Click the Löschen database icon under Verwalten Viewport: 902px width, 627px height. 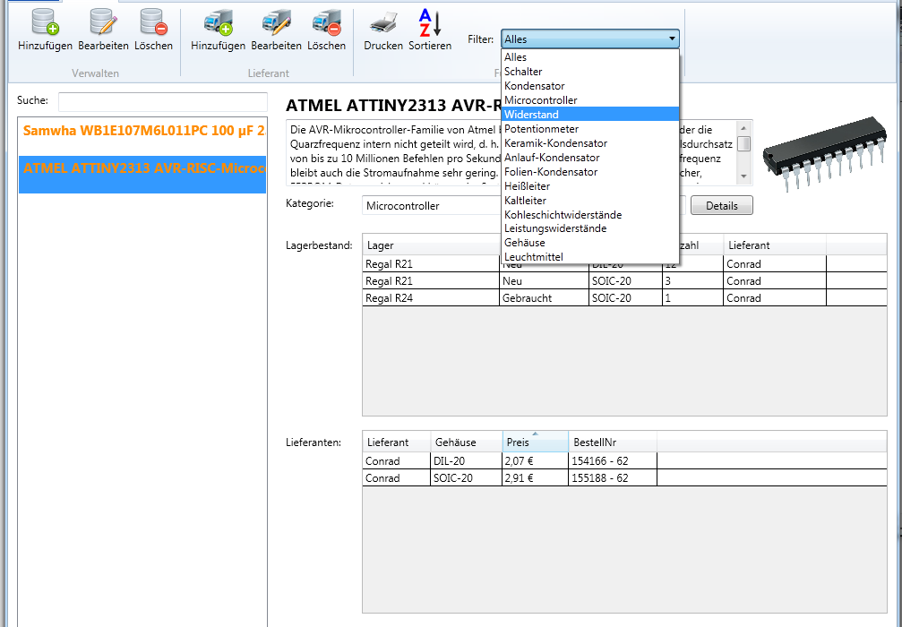153,23
